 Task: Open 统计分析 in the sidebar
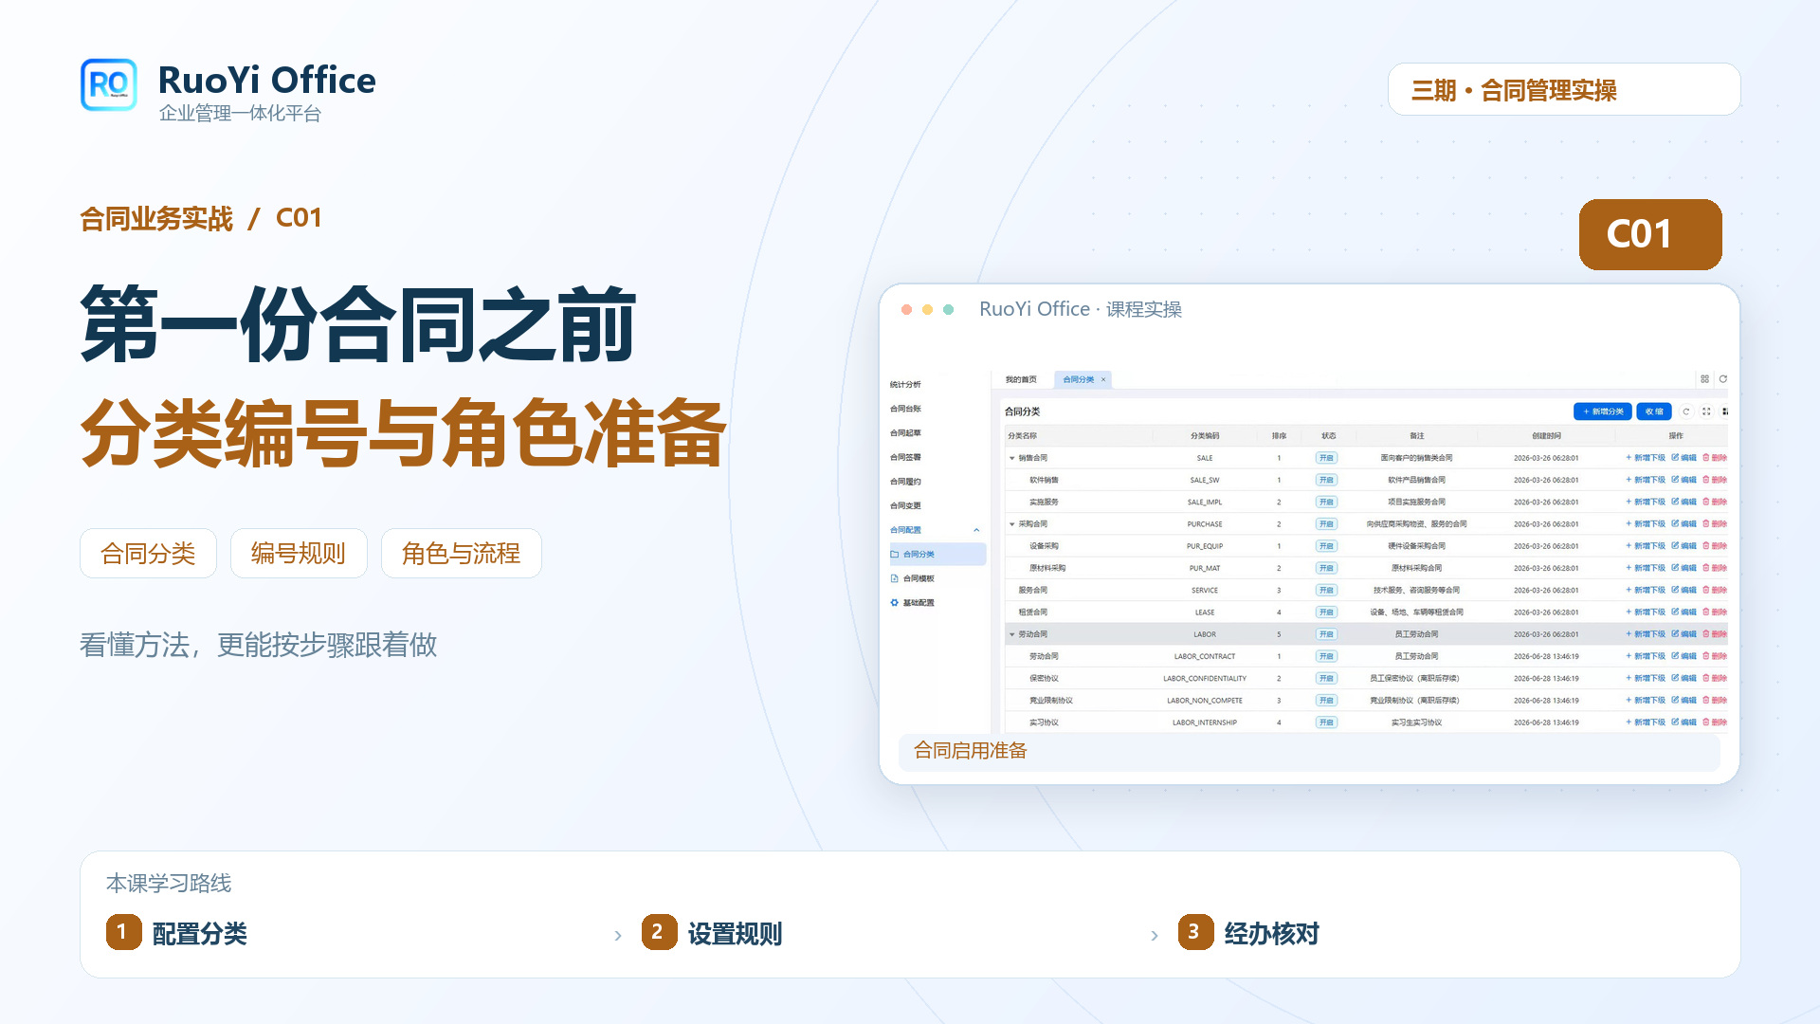905,385
